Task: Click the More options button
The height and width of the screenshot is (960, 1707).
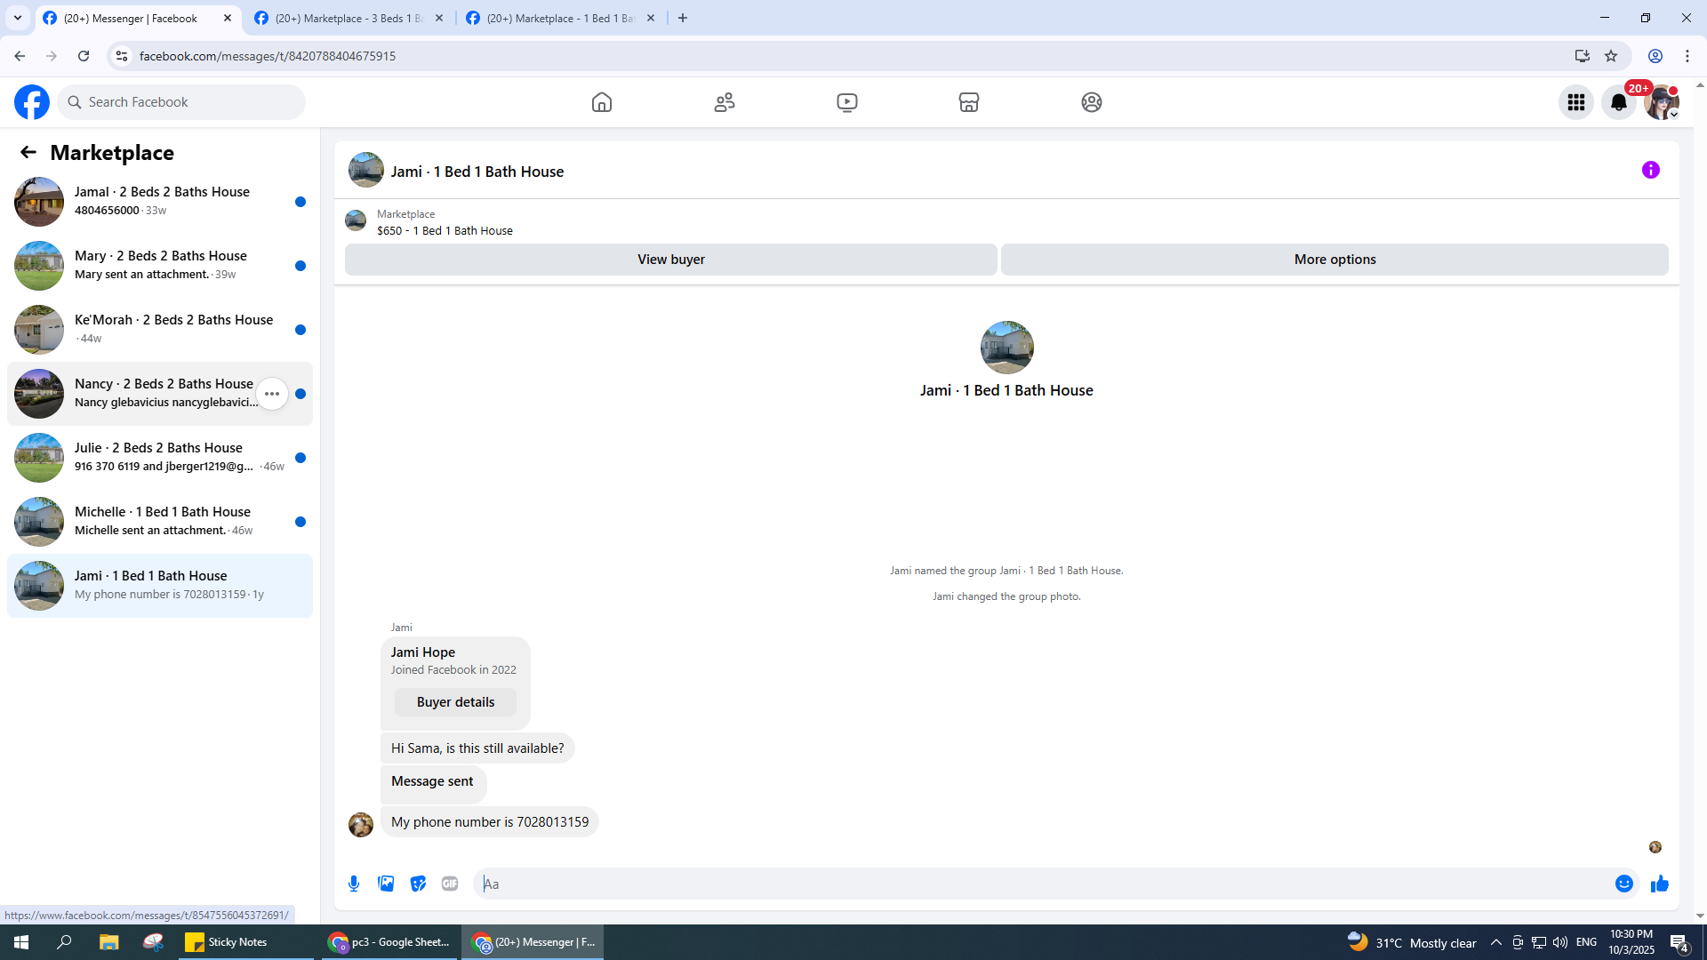Action: click(x=1334, y=260)
